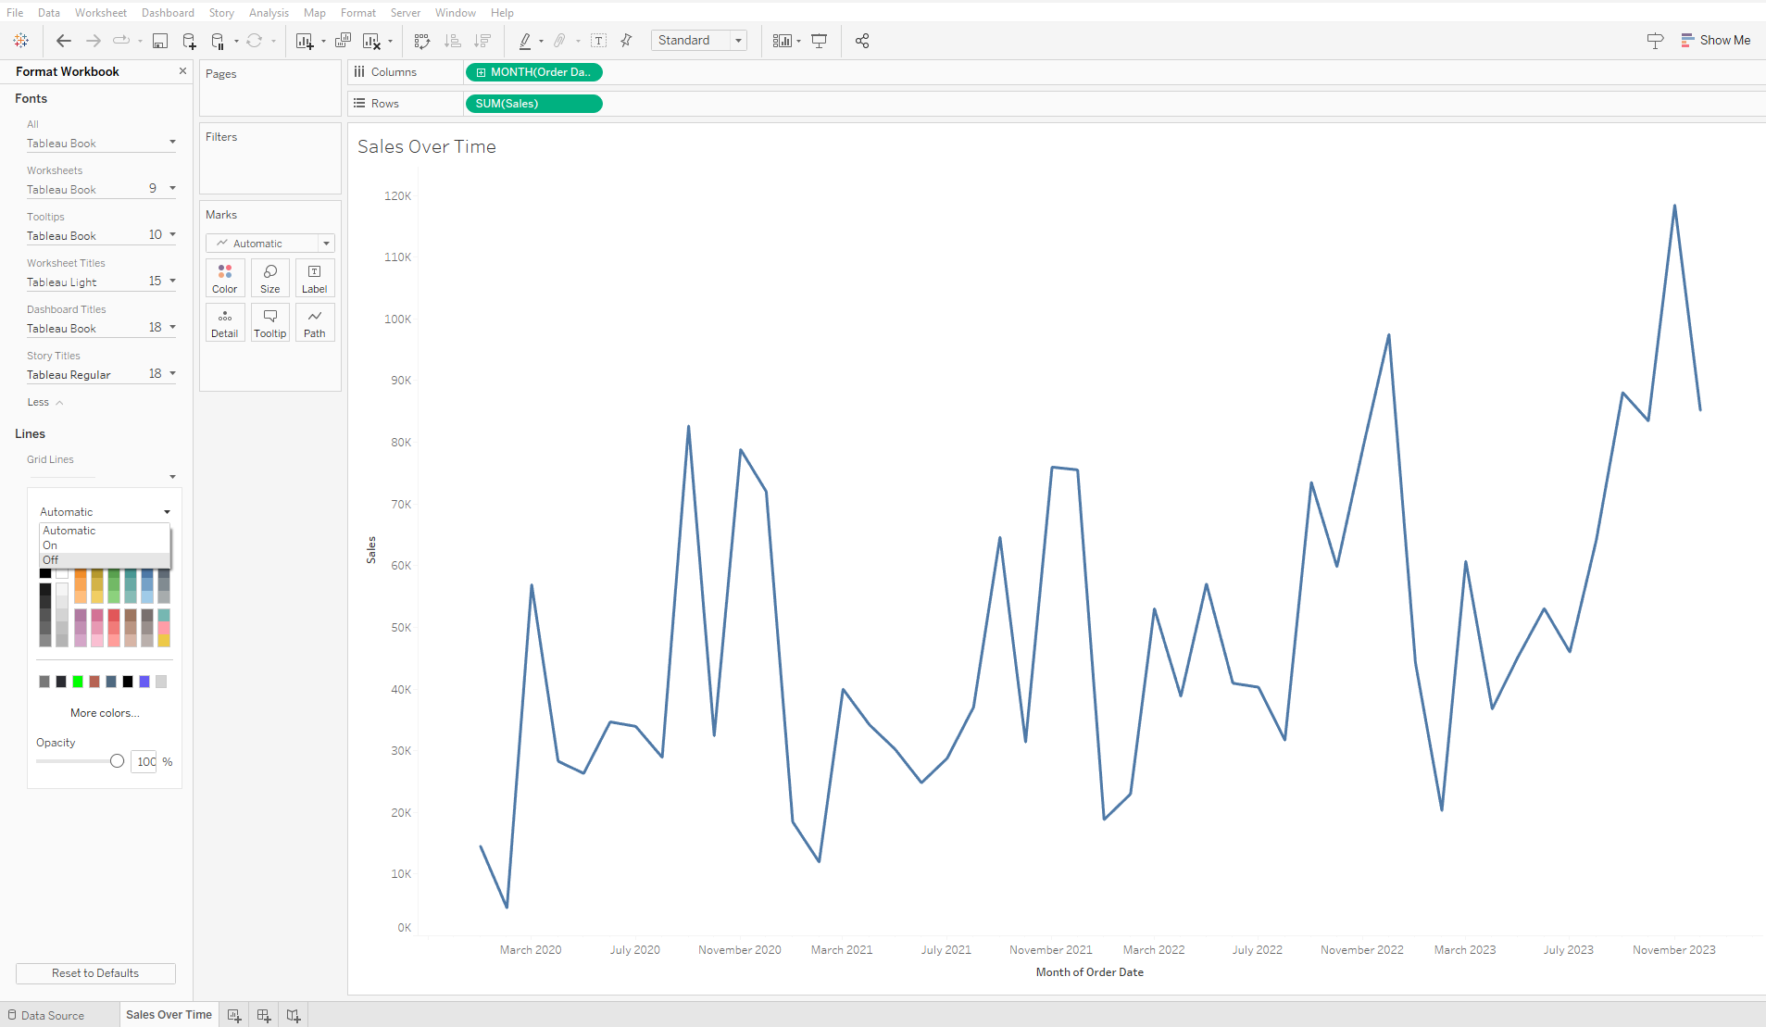Click Reset to Defaults button

(95, 973)
